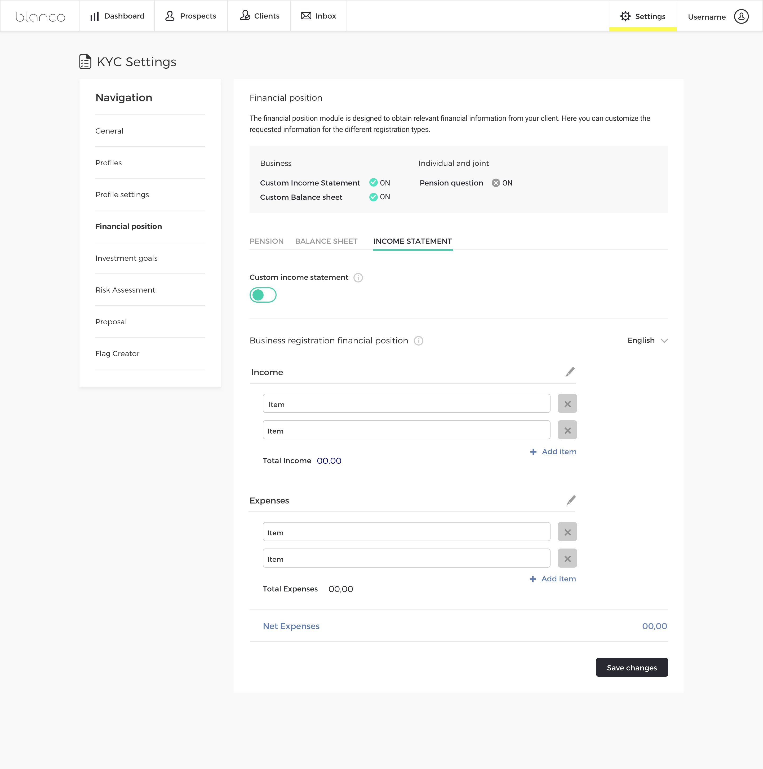Toggle the Custom income statement switch

(x=263, y=295)
